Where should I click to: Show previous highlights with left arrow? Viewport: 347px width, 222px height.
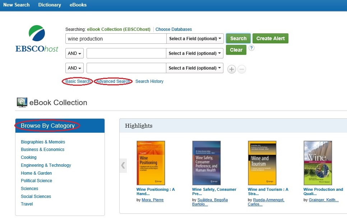(123, 165)
